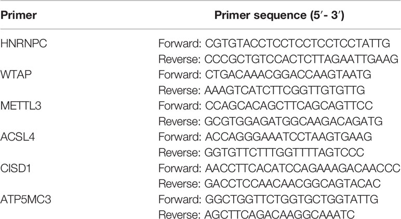Click the ACSL4 reverse sequence GGTGTTCTTTGGTTTTAGTCCC

pyautogui.click(x=284, y=153)
